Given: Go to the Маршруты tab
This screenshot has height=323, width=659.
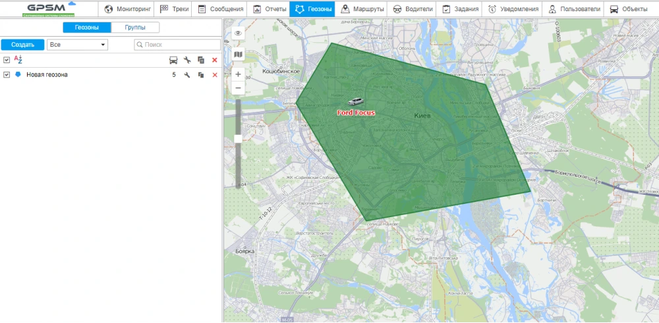Looking at the screenshot, I should coord(362,9).
